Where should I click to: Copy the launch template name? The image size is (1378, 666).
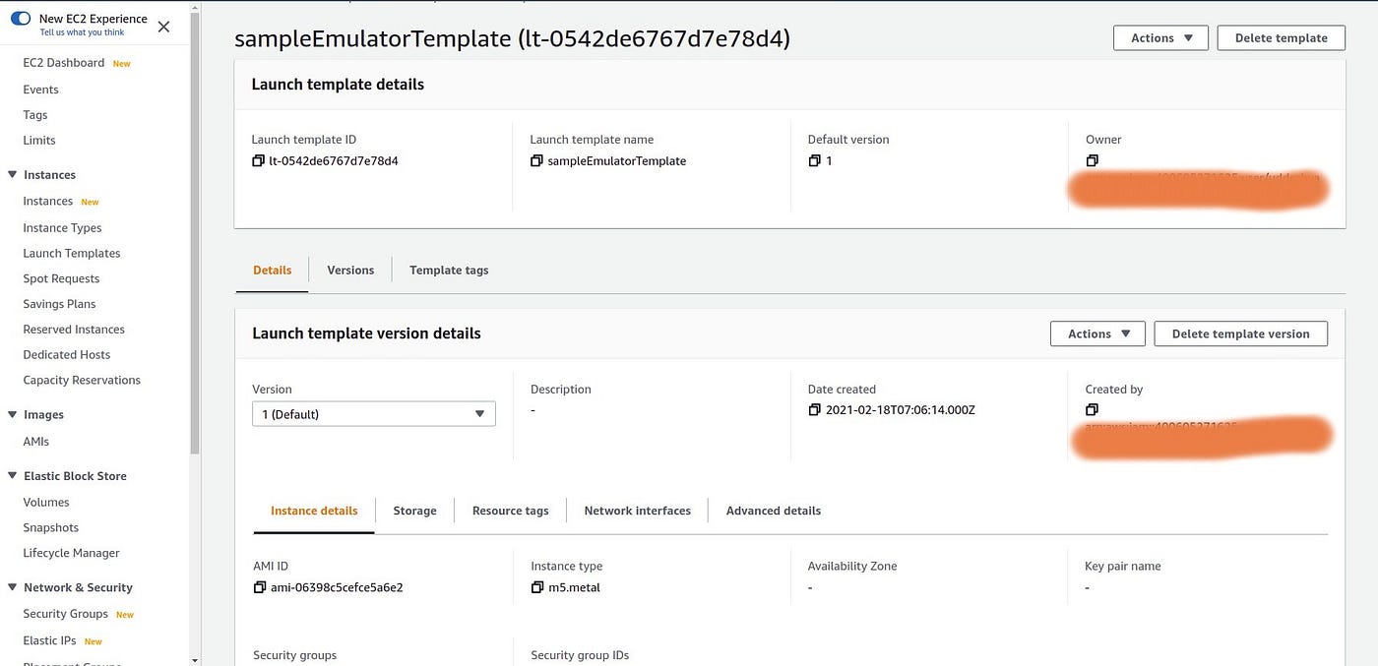pos(535,159)
